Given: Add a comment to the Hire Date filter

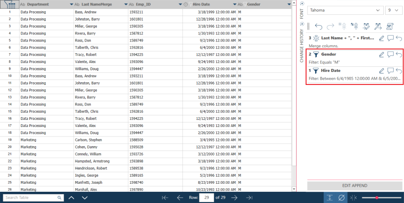Looking at the screenshot, I should pyautogui.click(x=391, y=71).
